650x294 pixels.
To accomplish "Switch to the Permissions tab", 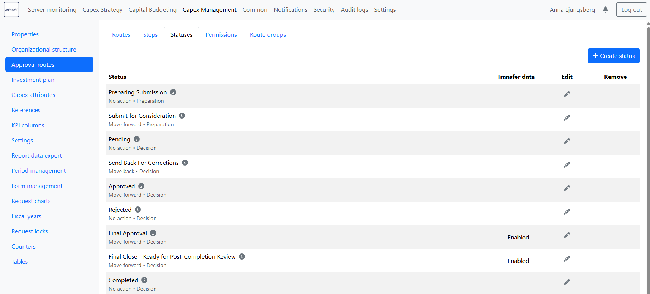I will pyautogui.click(x=221, y=35).
